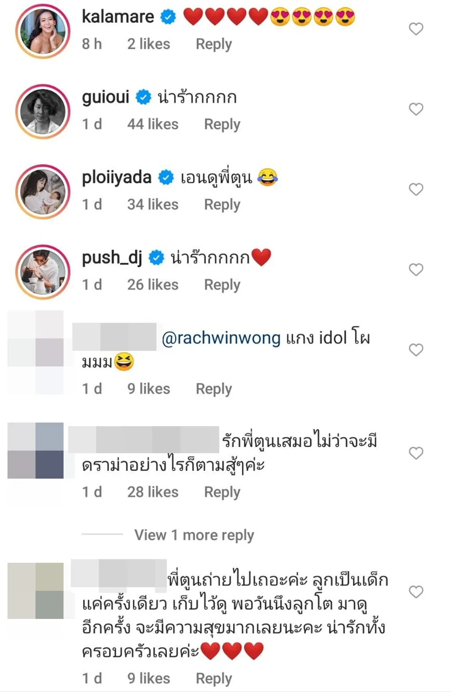The height and width of the screenshot is (692, 451).
Task: Reply to ploiiyada's comment
Action: [x=222, y=204]
